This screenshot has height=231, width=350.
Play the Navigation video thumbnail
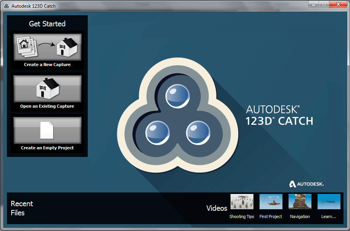(300, 202)
